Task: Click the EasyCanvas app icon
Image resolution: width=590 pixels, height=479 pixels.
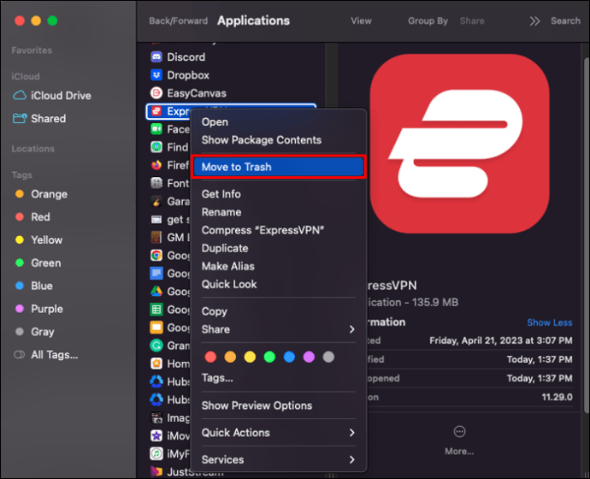Action: coord(156,93)
